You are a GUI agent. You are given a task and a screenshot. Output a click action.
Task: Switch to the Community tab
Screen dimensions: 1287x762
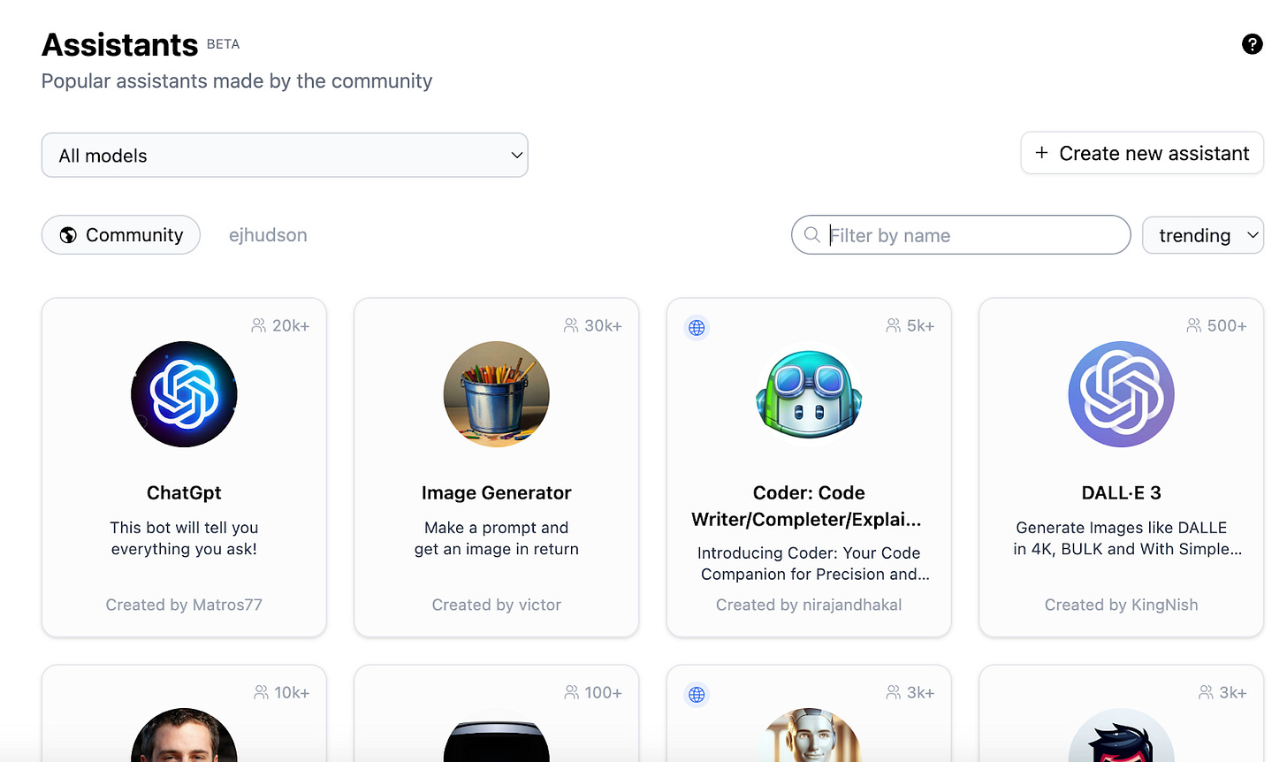(x=120, y=234)
